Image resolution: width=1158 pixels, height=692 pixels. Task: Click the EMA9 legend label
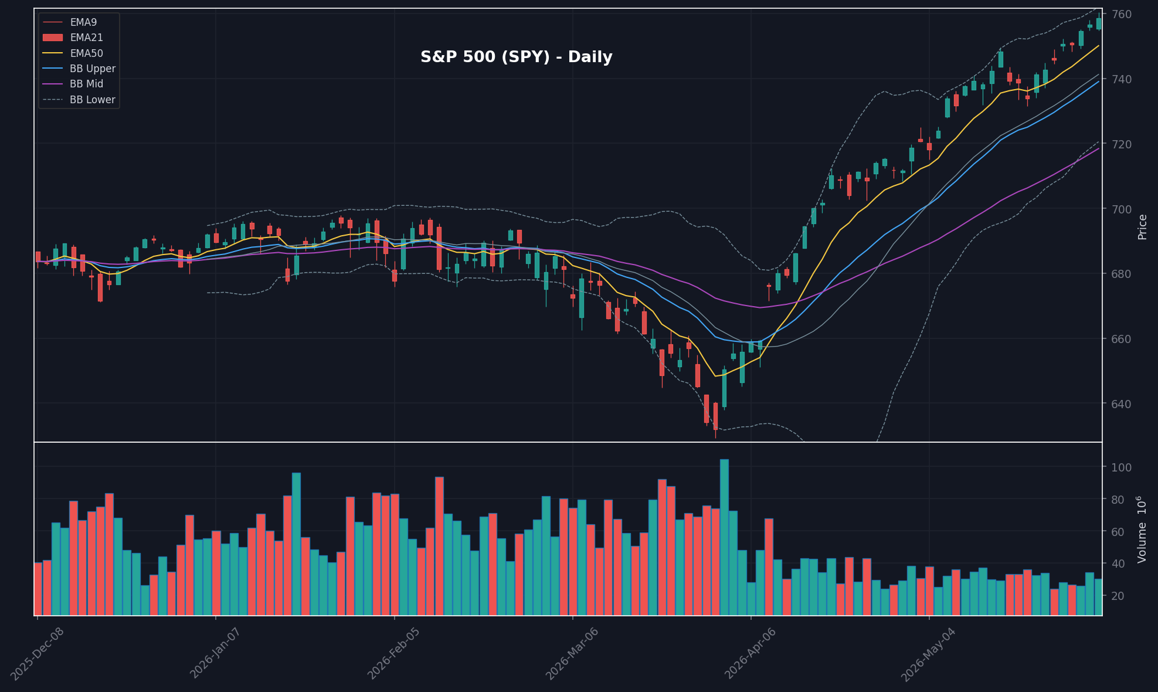click(83, 22)
